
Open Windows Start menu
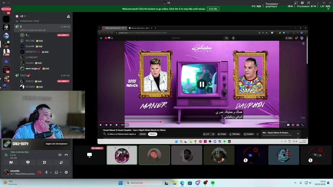(120, 183)
